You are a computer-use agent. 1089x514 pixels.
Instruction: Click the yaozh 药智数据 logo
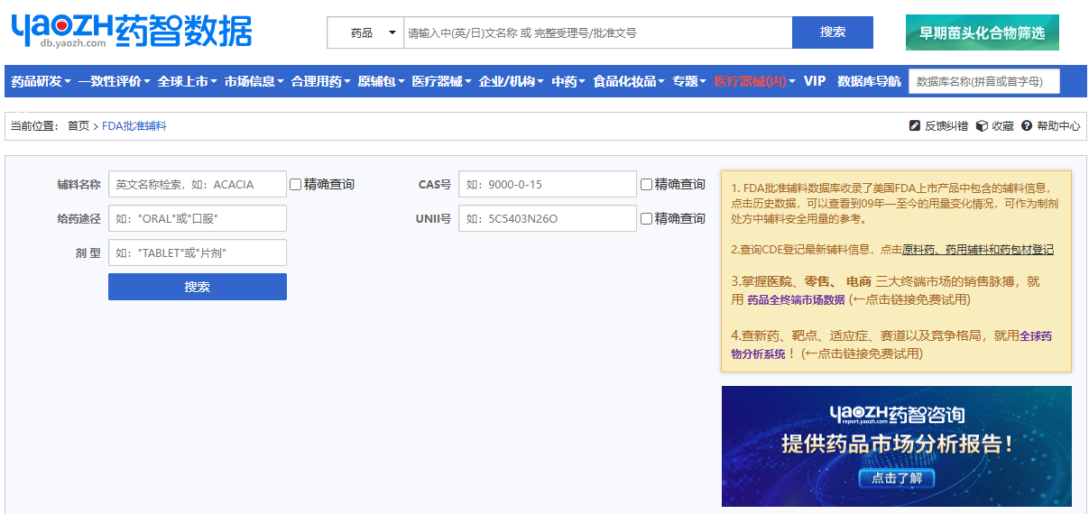132,31
